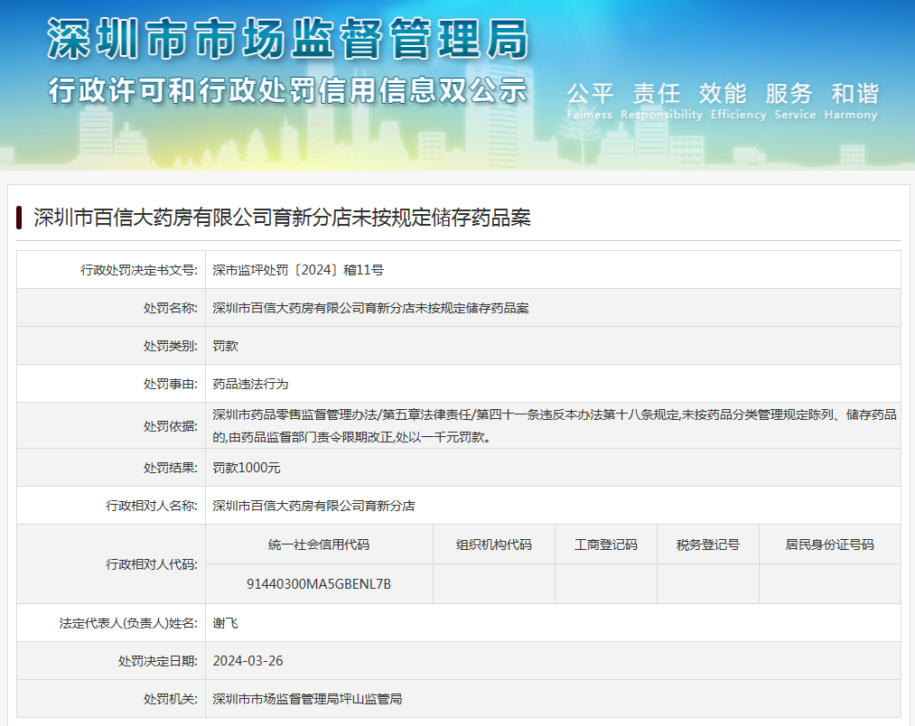This screenshot has height=726, width=915.
Task: Click the 处罚事由 value 药品违法行为
Action: click(x=250, y=384)
